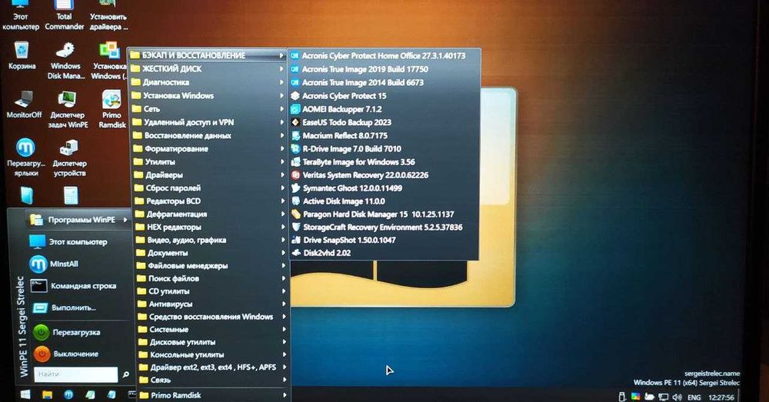769x402 pixels.
Task: Select Редакторы BCD menu folder
Action: pos(210,201)
